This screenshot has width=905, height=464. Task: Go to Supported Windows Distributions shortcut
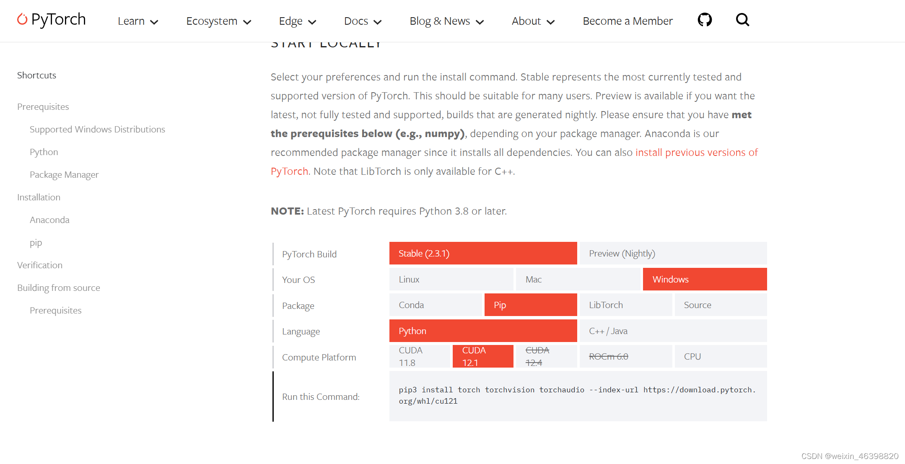click(97, 129)
